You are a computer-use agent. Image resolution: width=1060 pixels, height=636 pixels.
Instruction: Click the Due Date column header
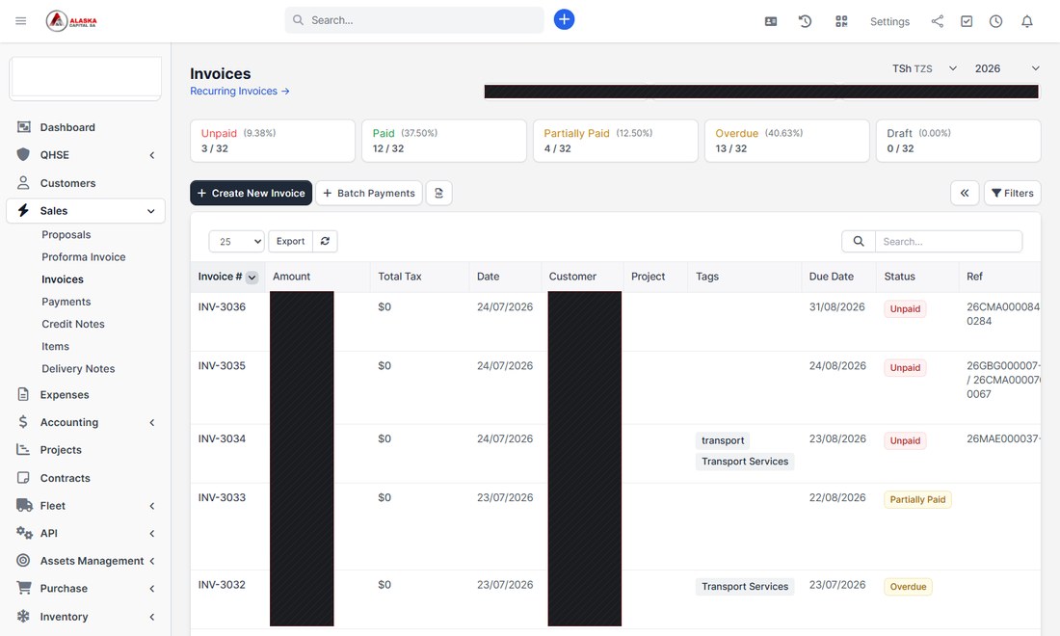point(831,277)
